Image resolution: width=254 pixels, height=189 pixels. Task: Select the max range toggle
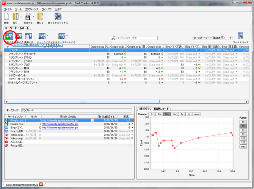[197, 114]
